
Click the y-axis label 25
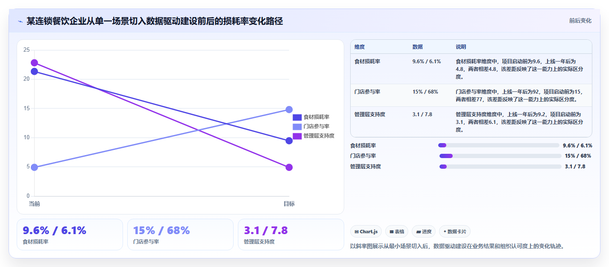click(26, 50)
